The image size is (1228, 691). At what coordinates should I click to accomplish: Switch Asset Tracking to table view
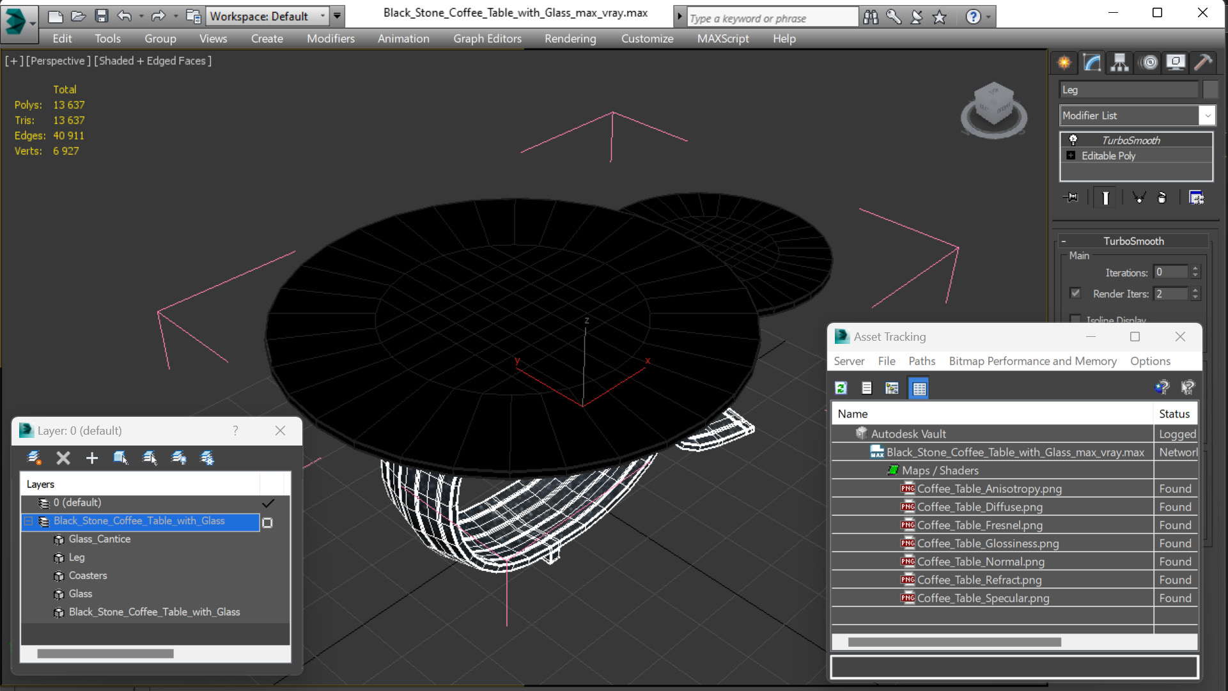tap(919, 388)
